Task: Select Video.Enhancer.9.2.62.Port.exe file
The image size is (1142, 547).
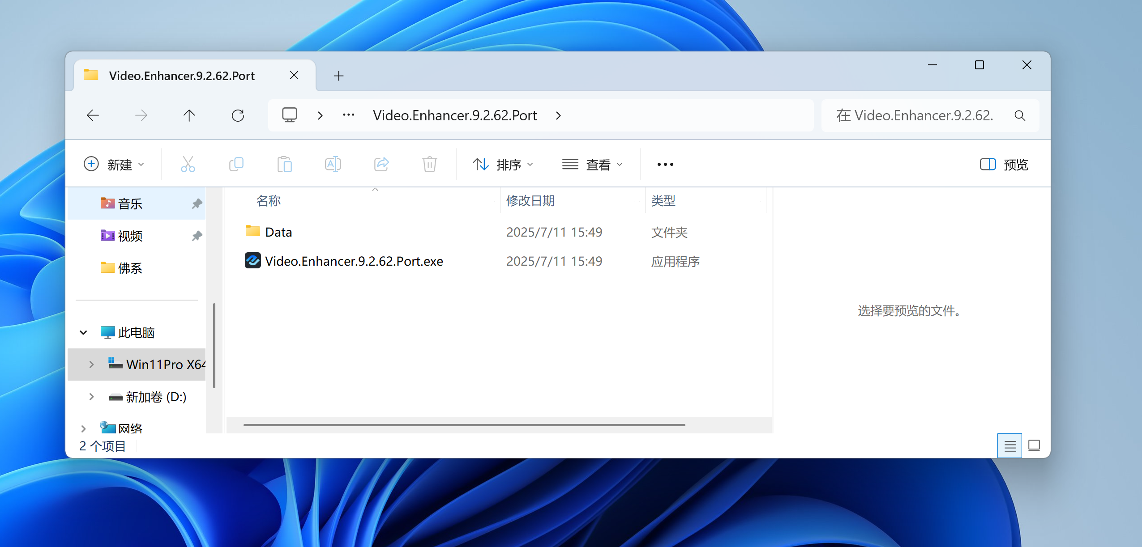Action: (x=354, y=261)
